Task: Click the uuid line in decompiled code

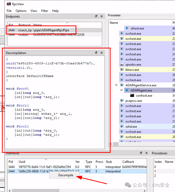Action: [51, 63]
